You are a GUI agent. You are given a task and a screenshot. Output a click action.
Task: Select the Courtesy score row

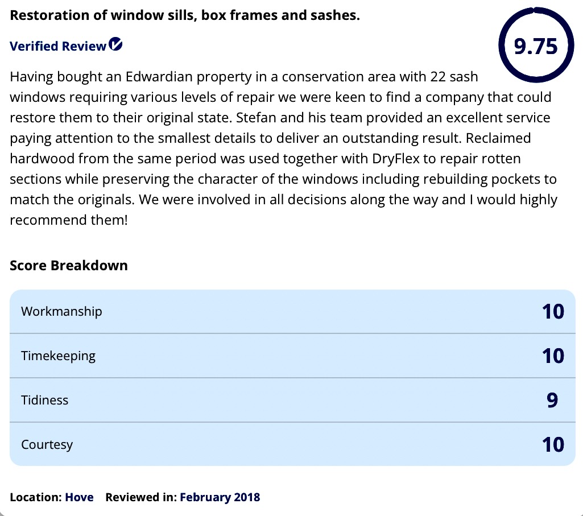click(292, 444)
